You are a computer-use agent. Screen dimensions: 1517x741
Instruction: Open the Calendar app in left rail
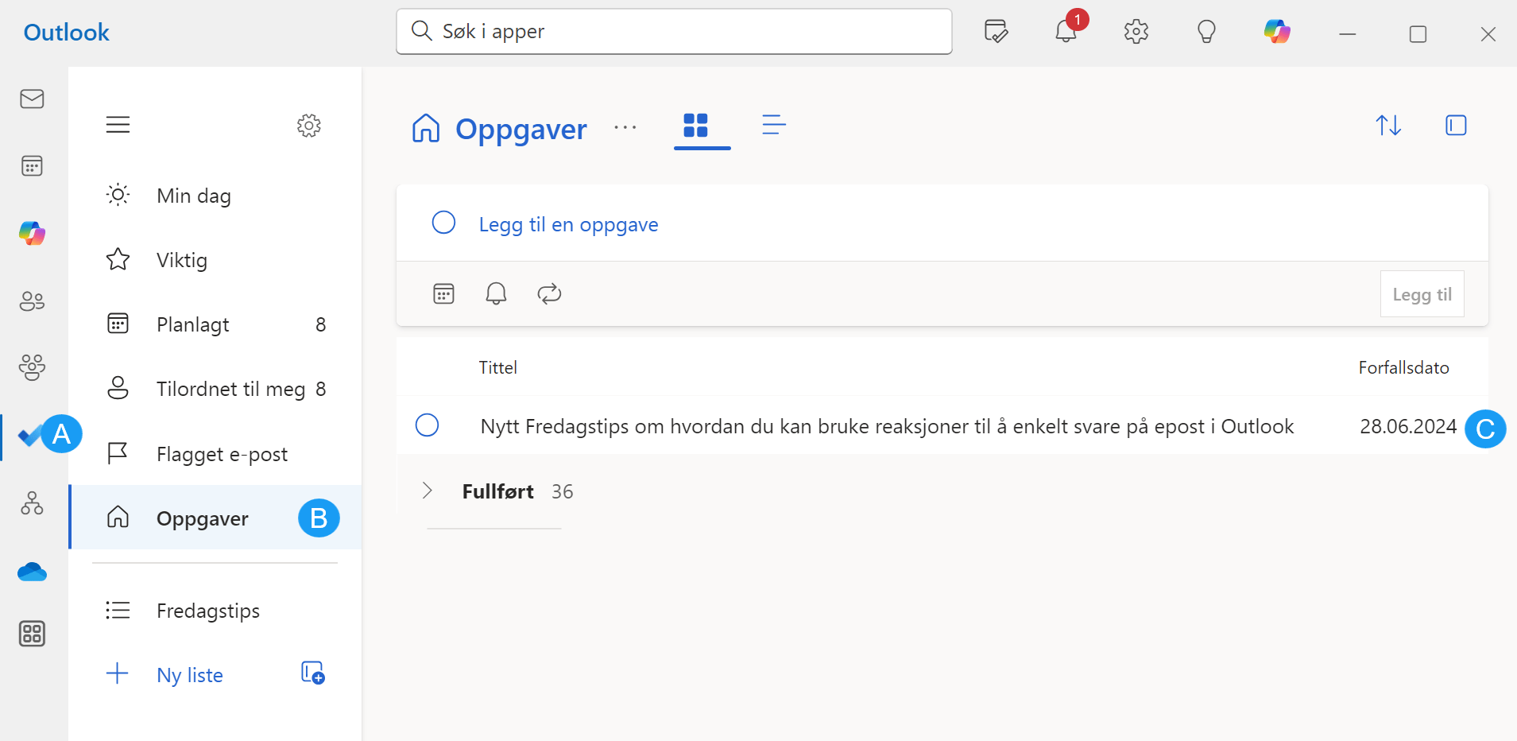pyautogui.click(x=32, y=166)
